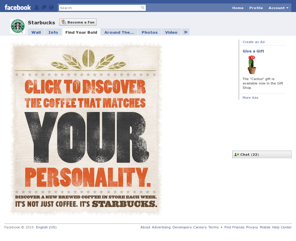The width and height of the screenshot is (296, 241).
Task: Click the chat online status icon
Action: [237, 155]
